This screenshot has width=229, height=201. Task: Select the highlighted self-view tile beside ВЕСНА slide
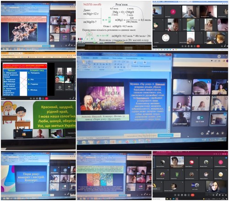coord(218,119)
